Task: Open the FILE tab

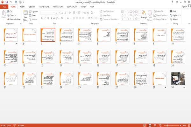Action: pos(4,7)
